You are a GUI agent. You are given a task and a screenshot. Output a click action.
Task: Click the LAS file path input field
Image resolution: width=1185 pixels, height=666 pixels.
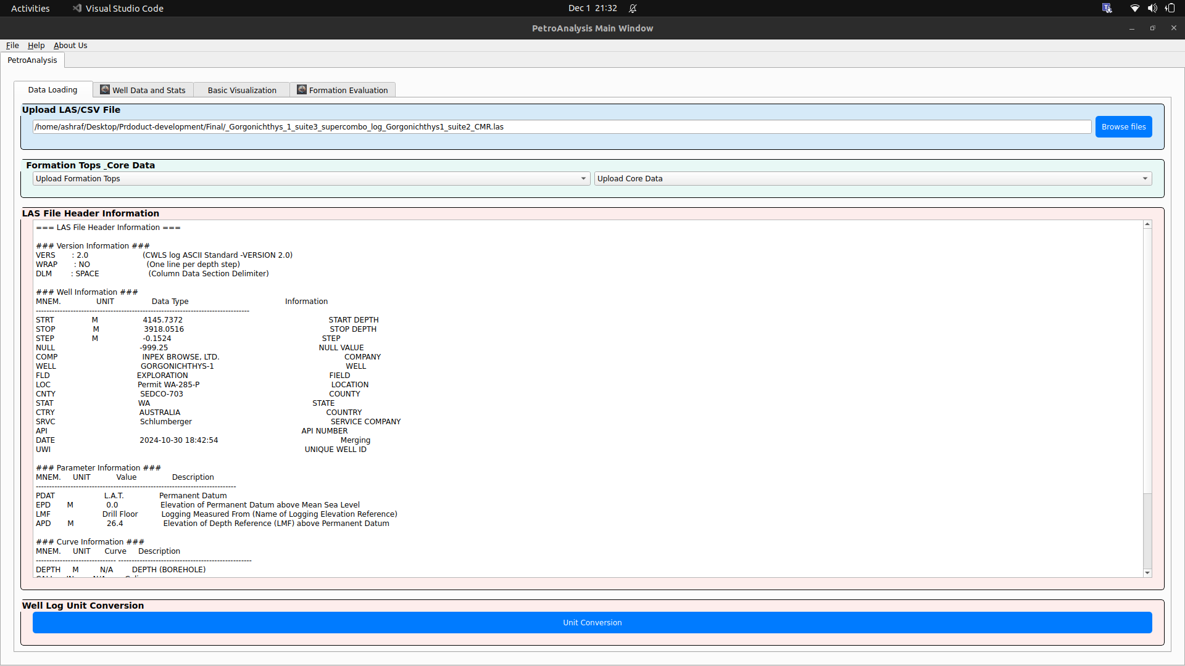click(x=562, y=127)
